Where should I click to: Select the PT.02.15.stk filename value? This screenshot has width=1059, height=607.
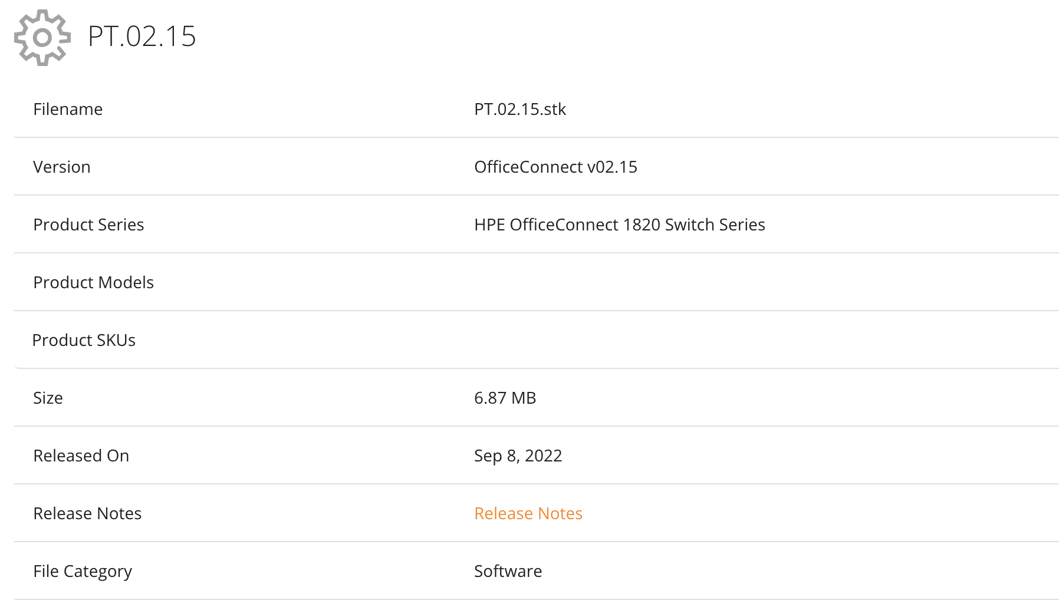click(x=520, y=109)
